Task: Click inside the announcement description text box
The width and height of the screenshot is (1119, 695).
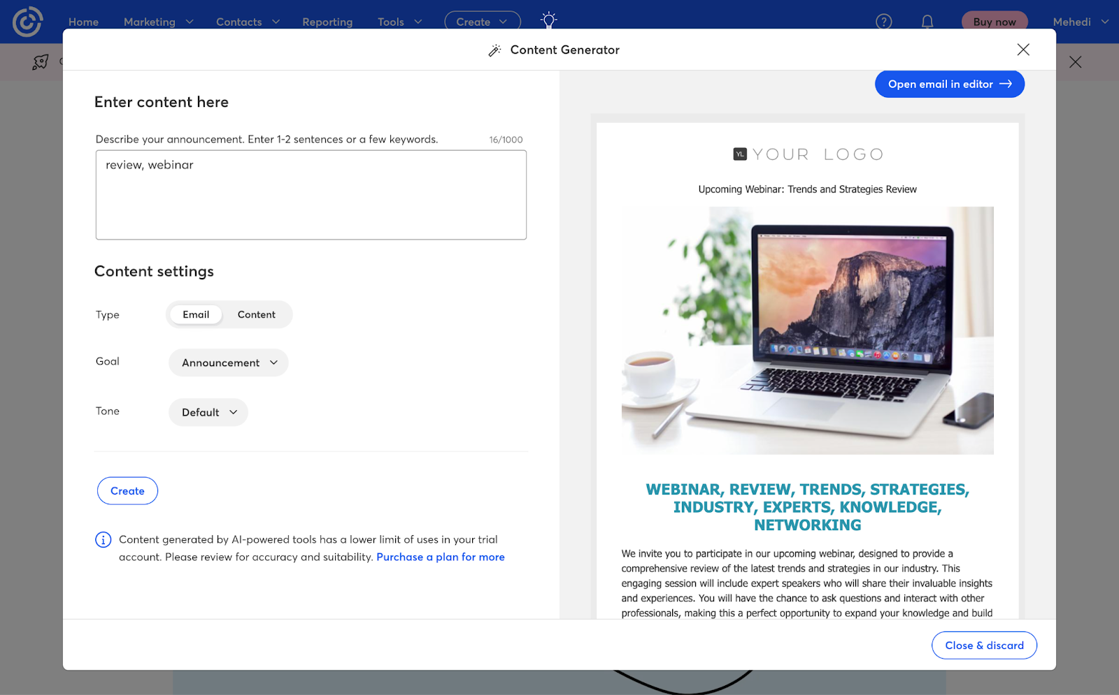Action: pyautogui.click(x=311, y=195)
